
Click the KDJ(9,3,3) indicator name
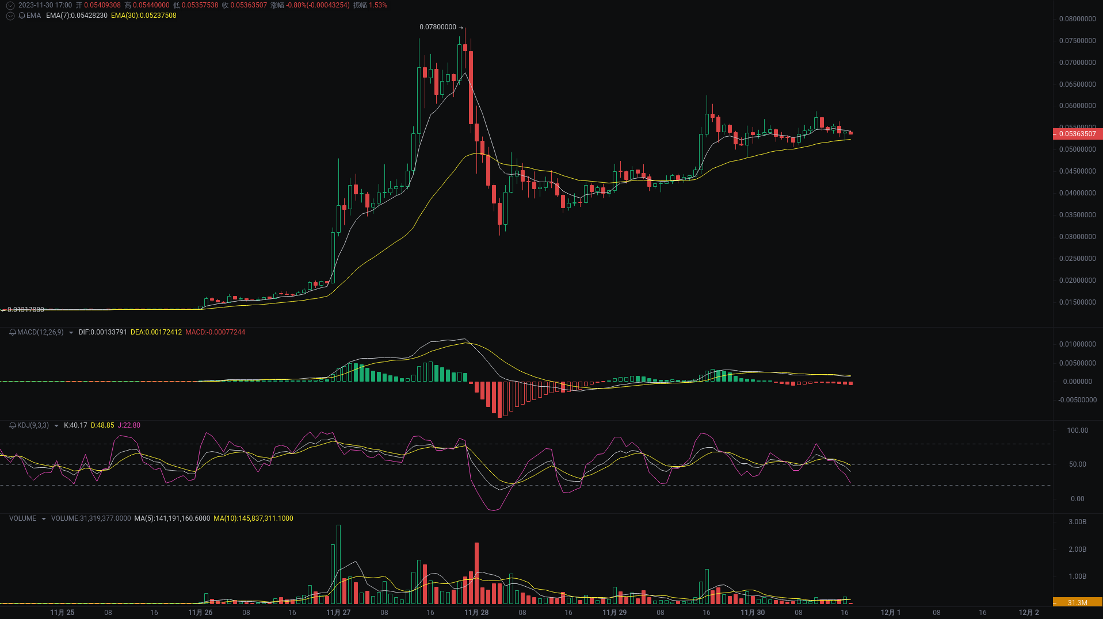tap(33, 425)
